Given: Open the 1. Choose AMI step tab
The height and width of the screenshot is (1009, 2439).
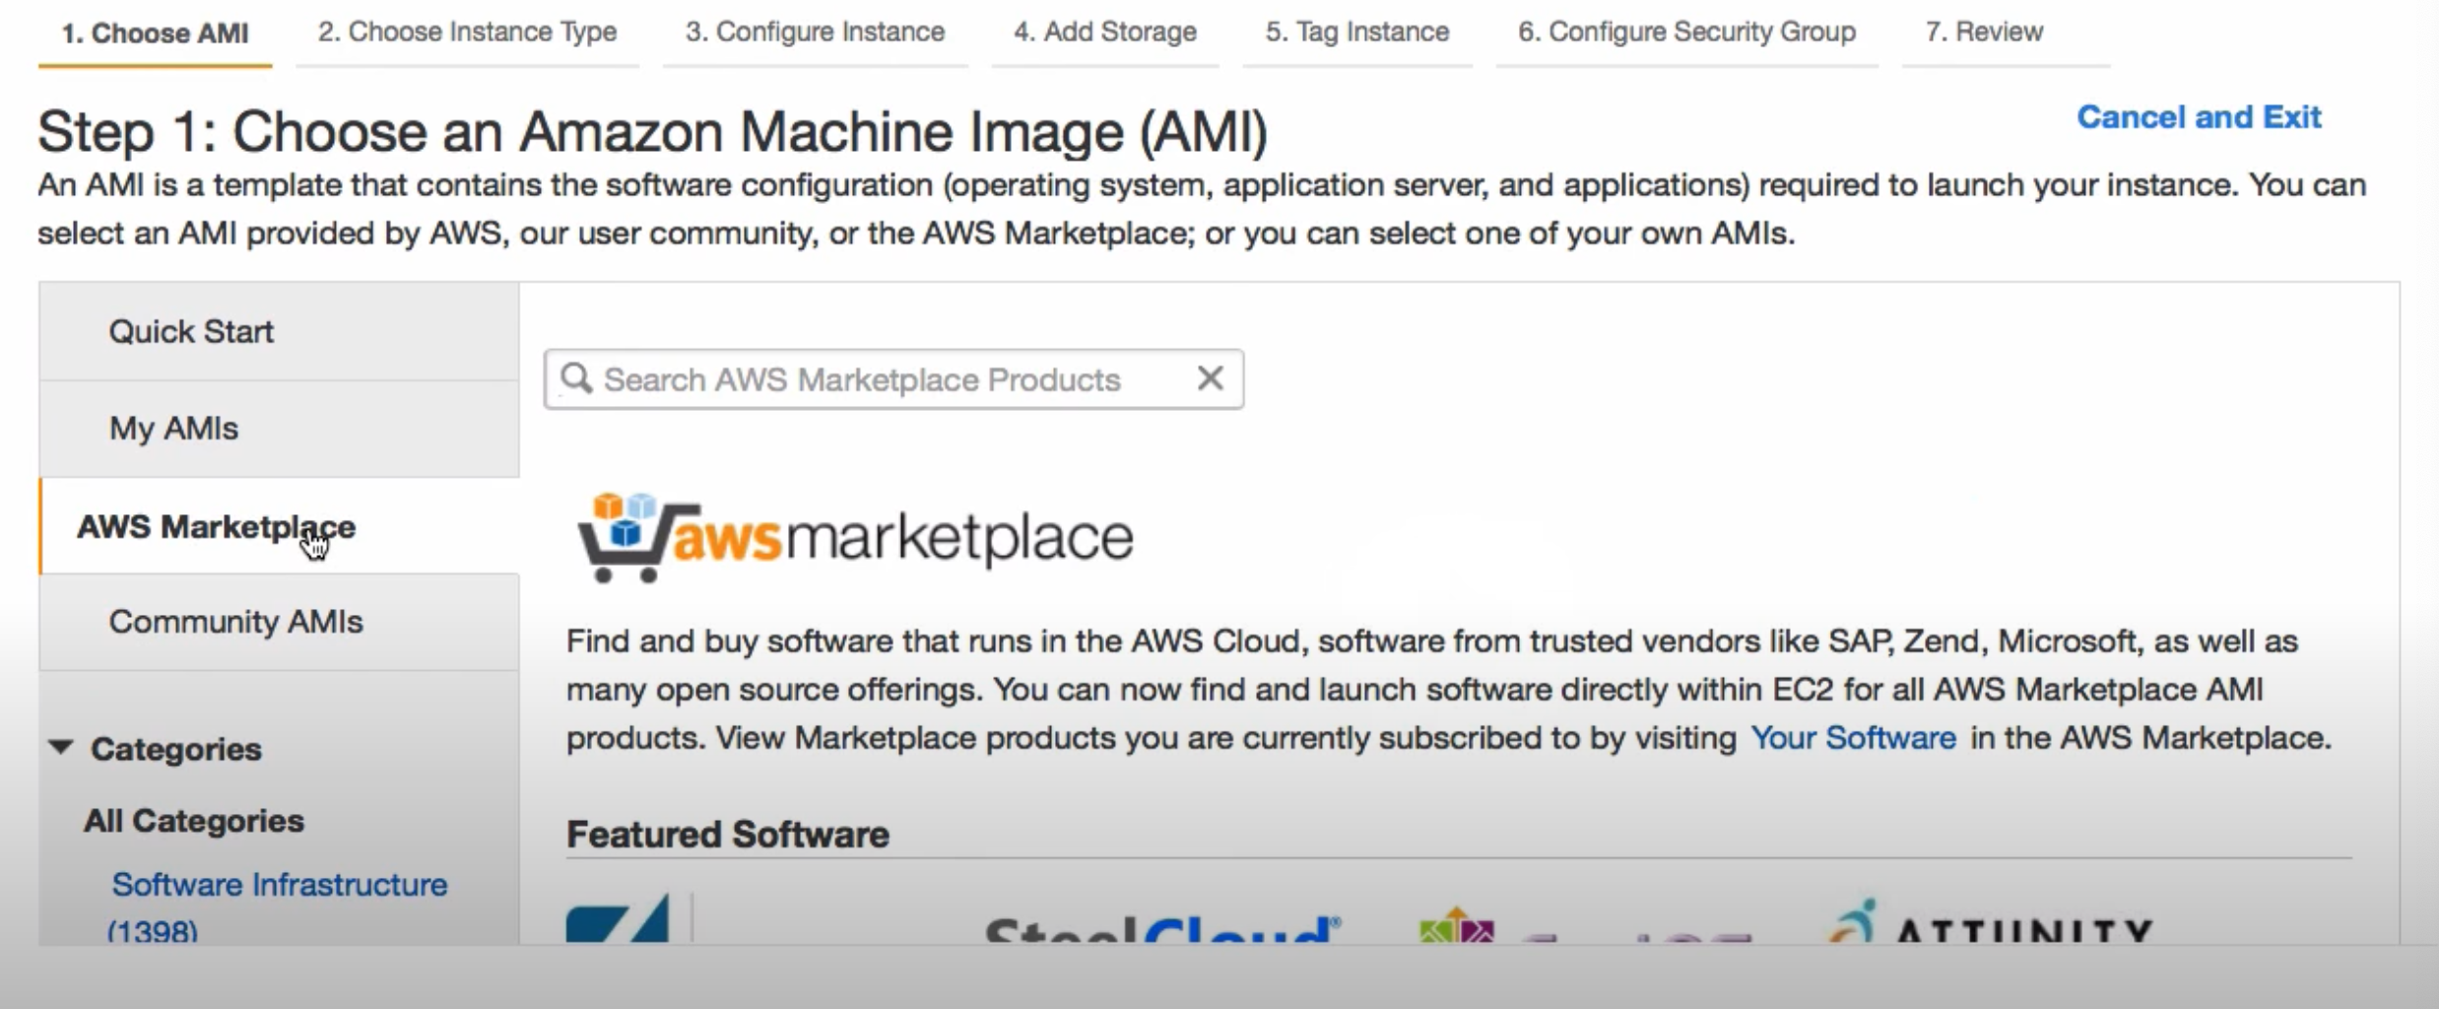Looking at the screenshot, I should [x=155, y=33].
